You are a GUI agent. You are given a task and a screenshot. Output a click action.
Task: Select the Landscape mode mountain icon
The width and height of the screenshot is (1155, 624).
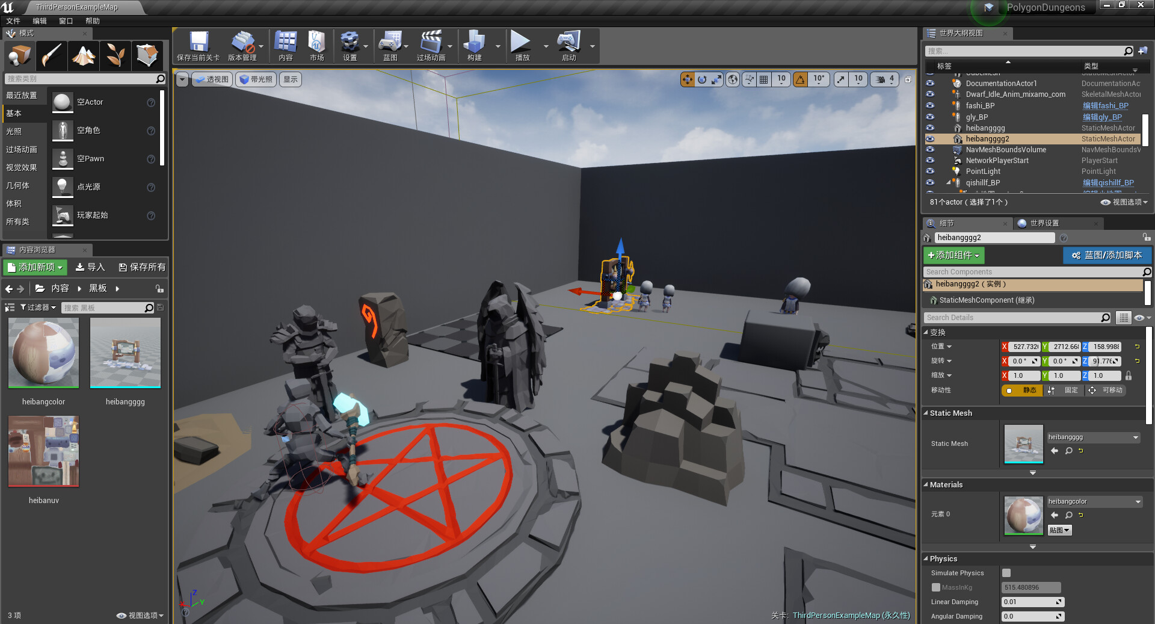pyautogui.click(x=84, y=55)
